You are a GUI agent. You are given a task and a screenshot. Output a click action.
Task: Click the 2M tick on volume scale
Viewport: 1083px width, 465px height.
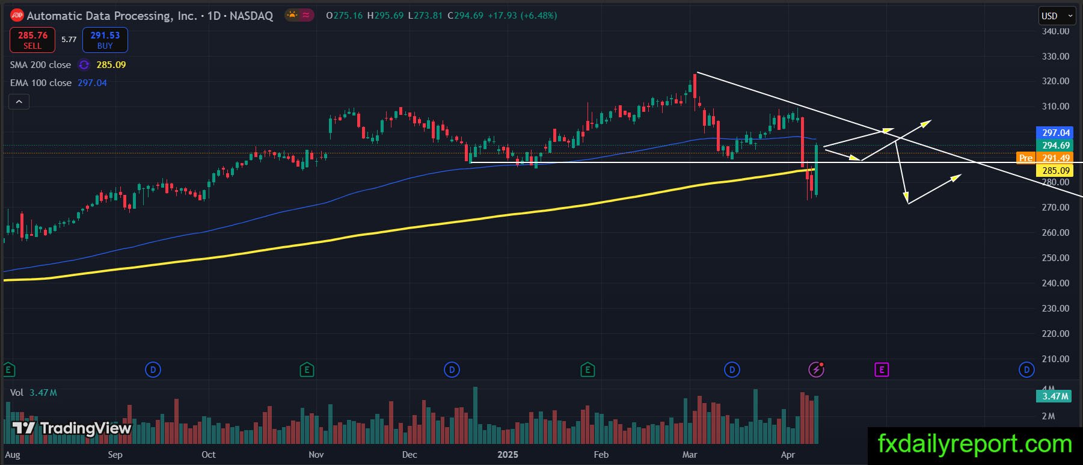pos(1048,416)
